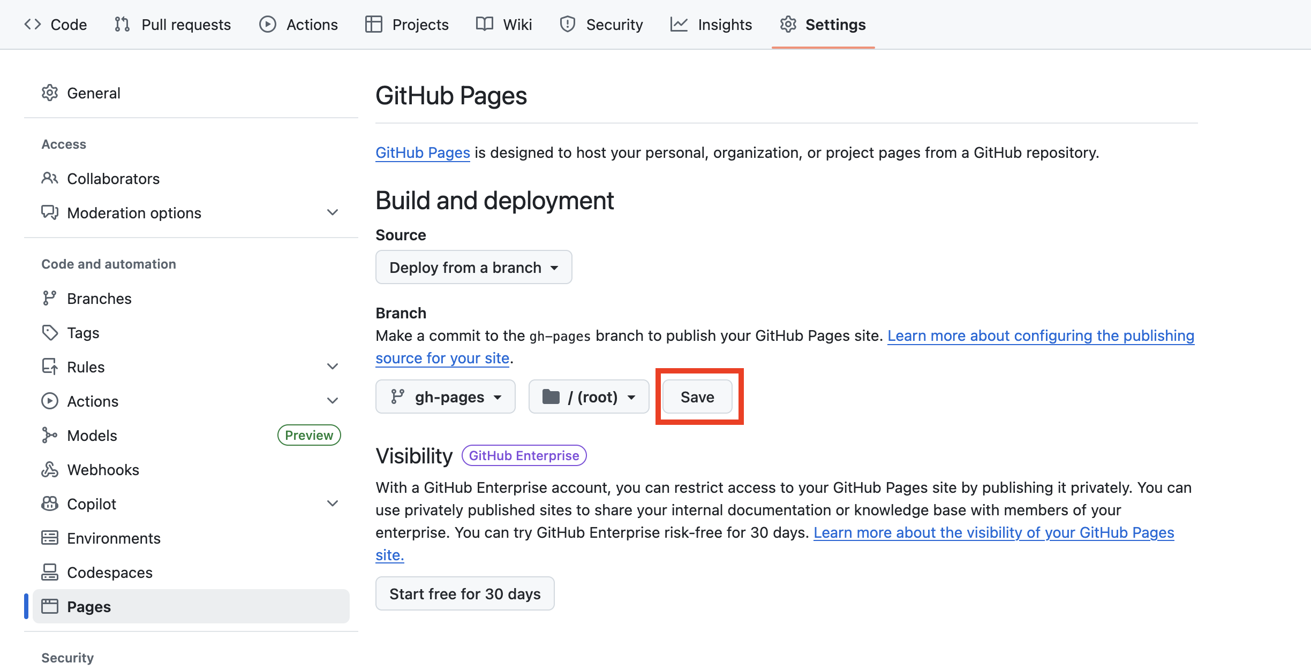Screen dimensions: 1311x671
Task: Click the Collaborators people icon
Action: point(50,179)
